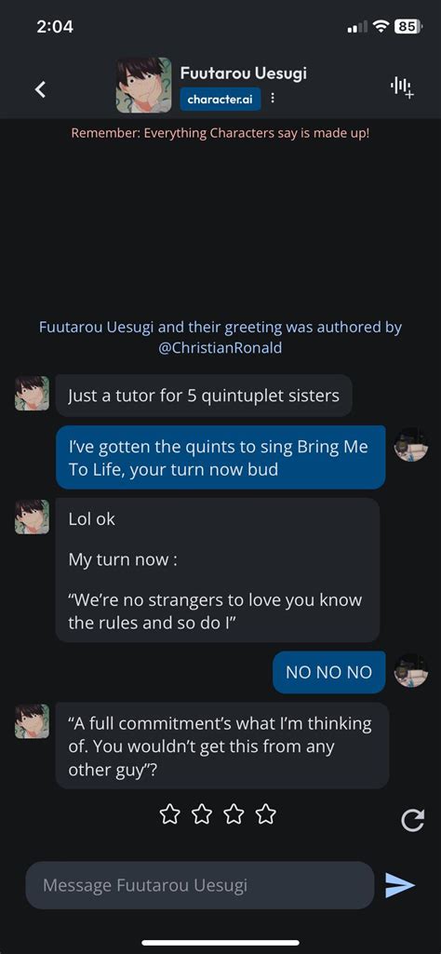The image size is (441, 954).
Task: Rate the reply four stars
Action: pos(265,813)
